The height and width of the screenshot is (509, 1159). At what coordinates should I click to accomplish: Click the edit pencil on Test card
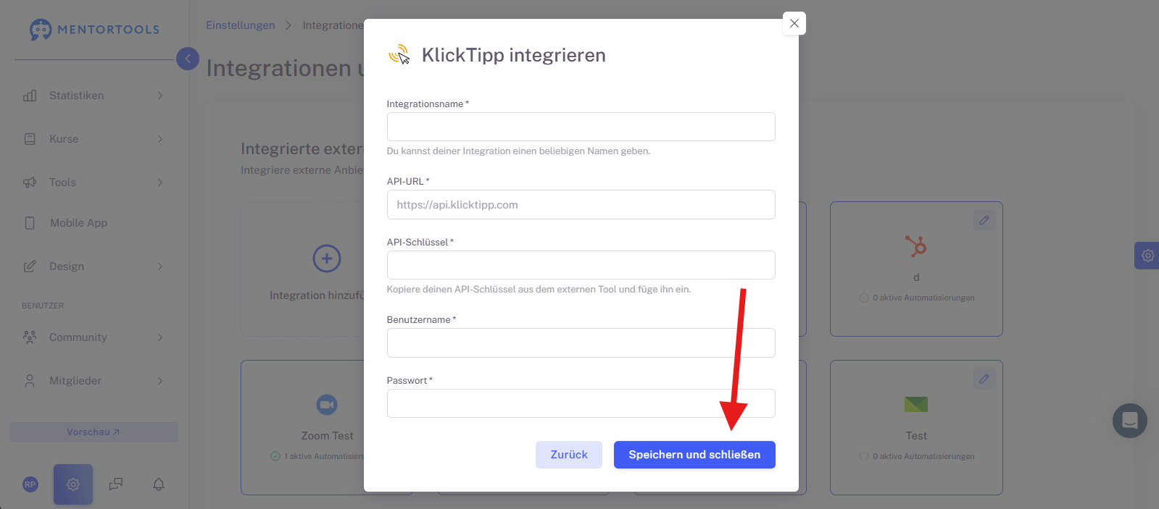pos(984,379)
